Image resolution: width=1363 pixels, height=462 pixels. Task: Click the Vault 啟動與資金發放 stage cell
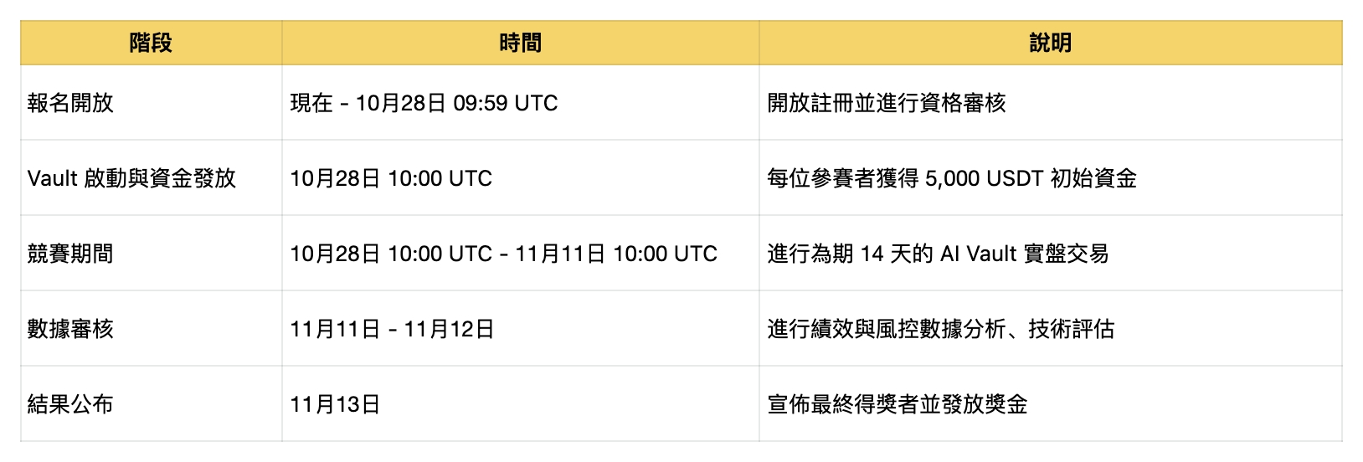click(131, 178)
